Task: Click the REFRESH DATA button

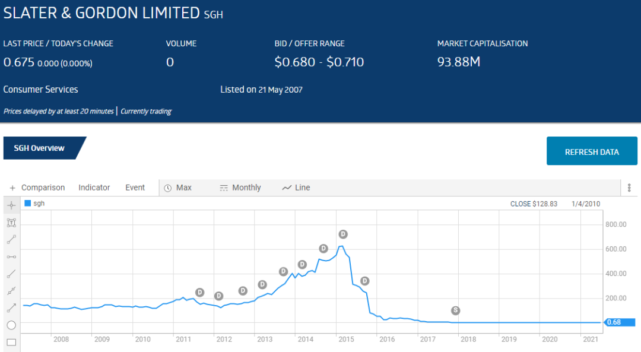Action: (592, 152)
